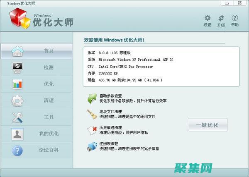This screenshot has width=249, height=177.
Task: Click the 内存 2095532 KB line
Action: (103, 73)
